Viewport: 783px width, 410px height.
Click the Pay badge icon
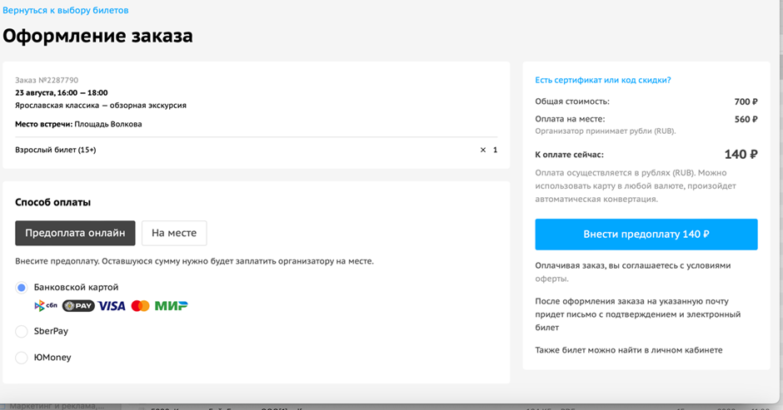78,306
